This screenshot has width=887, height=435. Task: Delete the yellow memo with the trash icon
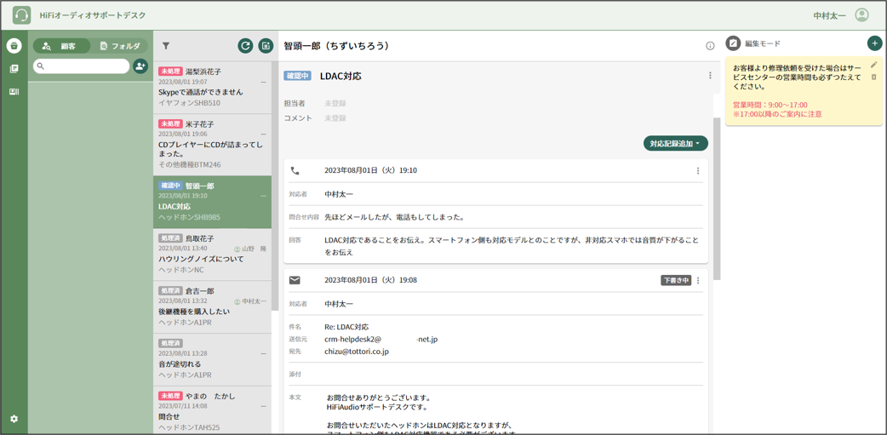pyautogui.click(x=873, y=77)
